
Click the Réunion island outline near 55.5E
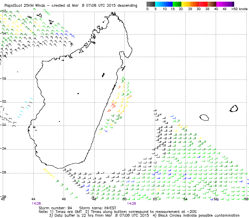click(204, 118)
